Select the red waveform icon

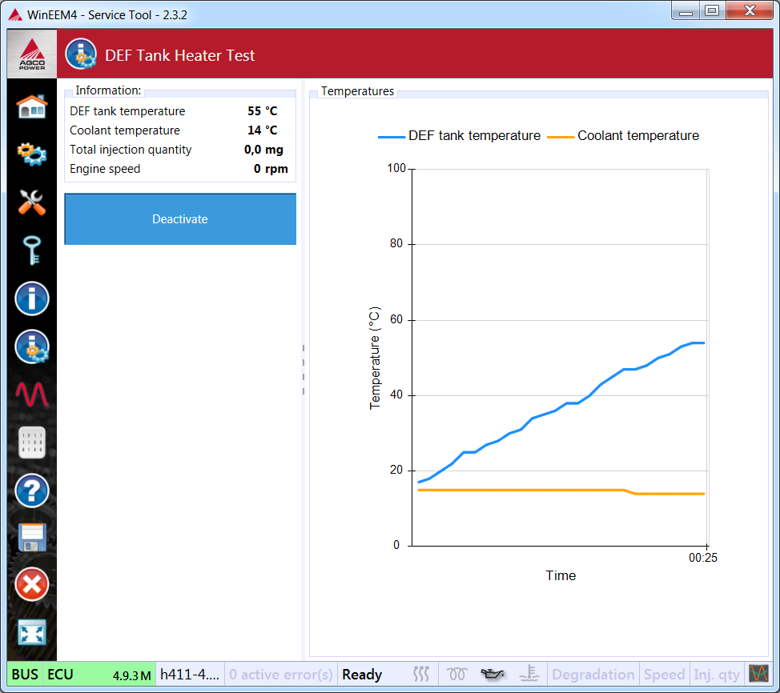pos(32,395)
